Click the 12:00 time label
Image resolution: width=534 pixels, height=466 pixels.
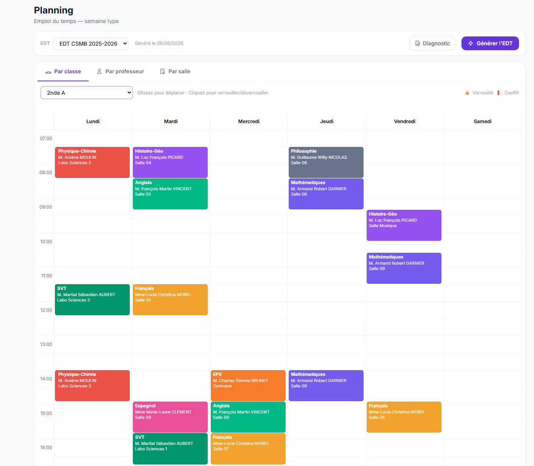click(46, 310)
